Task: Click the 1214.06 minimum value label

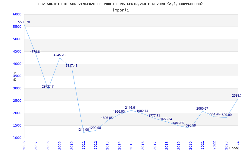Action: pos(83,130)
